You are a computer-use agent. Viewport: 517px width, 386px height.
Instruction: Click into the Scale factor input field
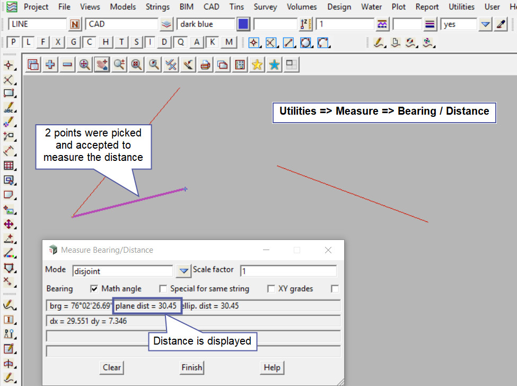tap(288, 271)
